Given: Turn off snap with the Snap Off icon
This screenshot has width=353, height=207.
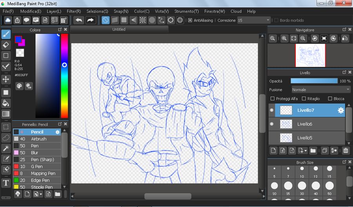Looking at the screenshot, I should tap(106, 20).
